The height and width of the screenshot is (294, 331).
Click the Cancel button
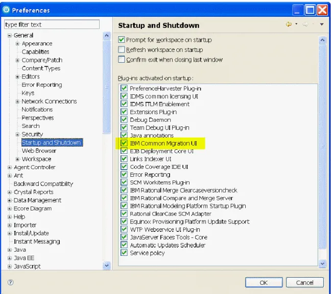point(304,282)
